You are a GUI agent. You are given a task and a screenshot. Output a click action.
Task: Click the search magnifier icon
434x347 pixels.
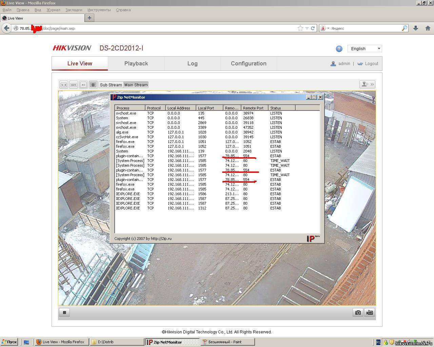[404, 28]
